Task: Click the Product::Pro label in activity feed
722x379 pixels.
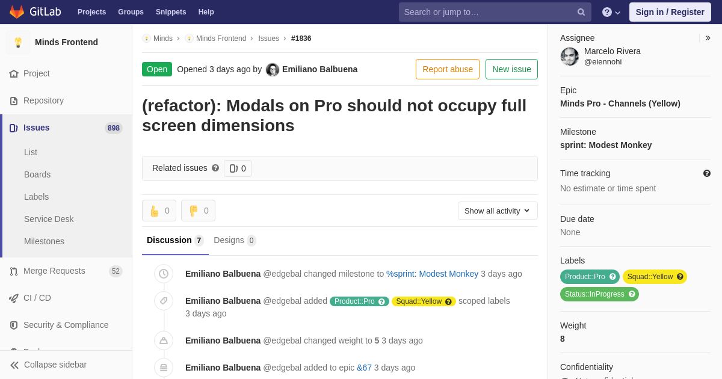Action: tap(359, 301)
